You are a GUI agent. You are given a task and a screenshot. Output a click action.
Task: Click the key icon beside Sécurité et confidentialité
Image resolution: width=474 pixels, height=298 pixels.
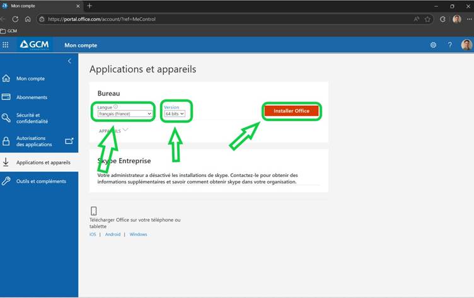(6, 118)
